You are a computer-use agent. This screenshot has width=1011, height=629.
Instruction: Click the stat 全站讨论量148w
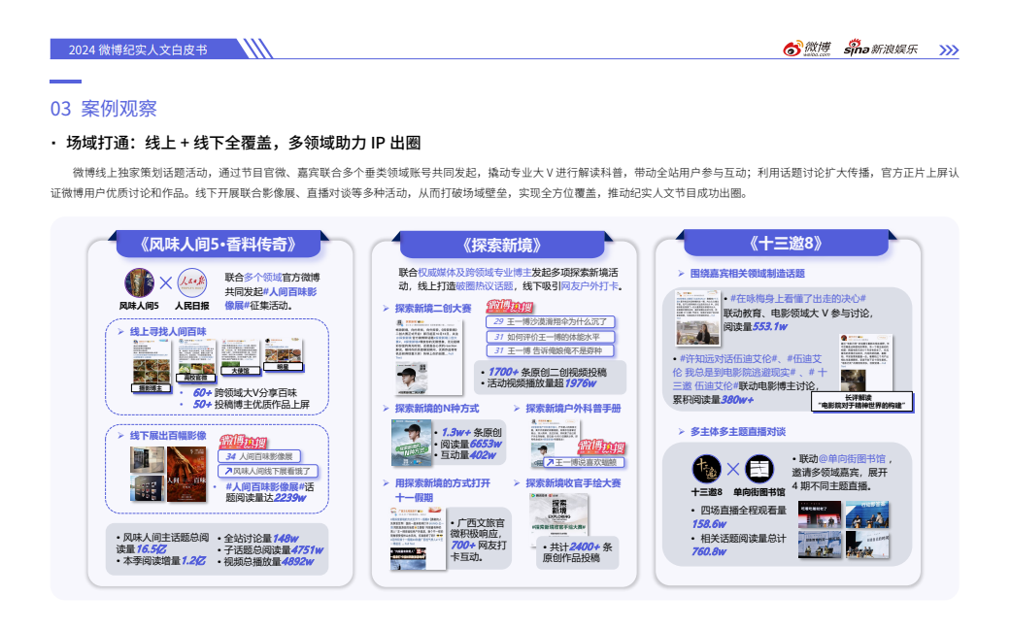(x=261, y=538)
